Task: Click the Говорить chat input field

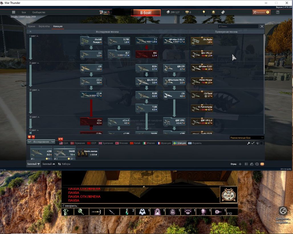Action: (x=149, y=206)
